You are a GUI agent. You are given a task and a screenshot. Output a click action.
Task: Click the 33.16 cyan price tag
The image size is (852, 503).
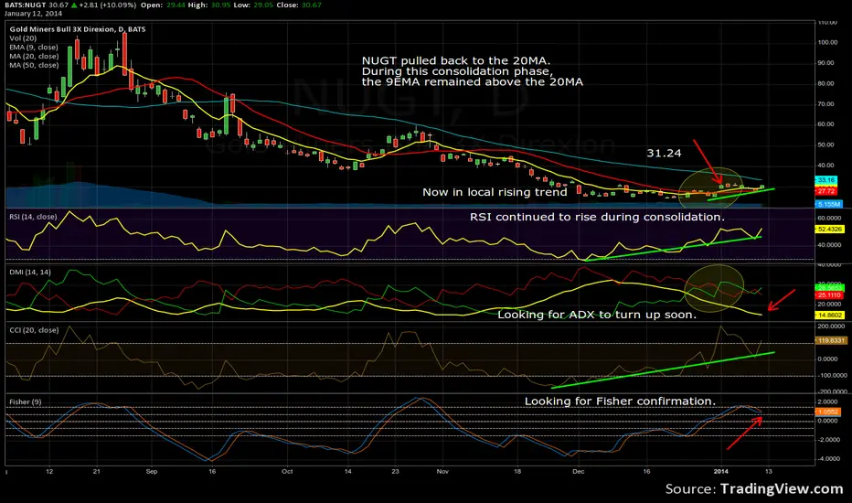tap(825, 180)
